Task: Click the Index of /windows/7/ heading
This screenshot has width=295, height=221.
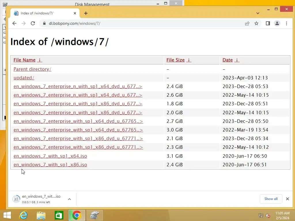Action: (x=59, y=41)
